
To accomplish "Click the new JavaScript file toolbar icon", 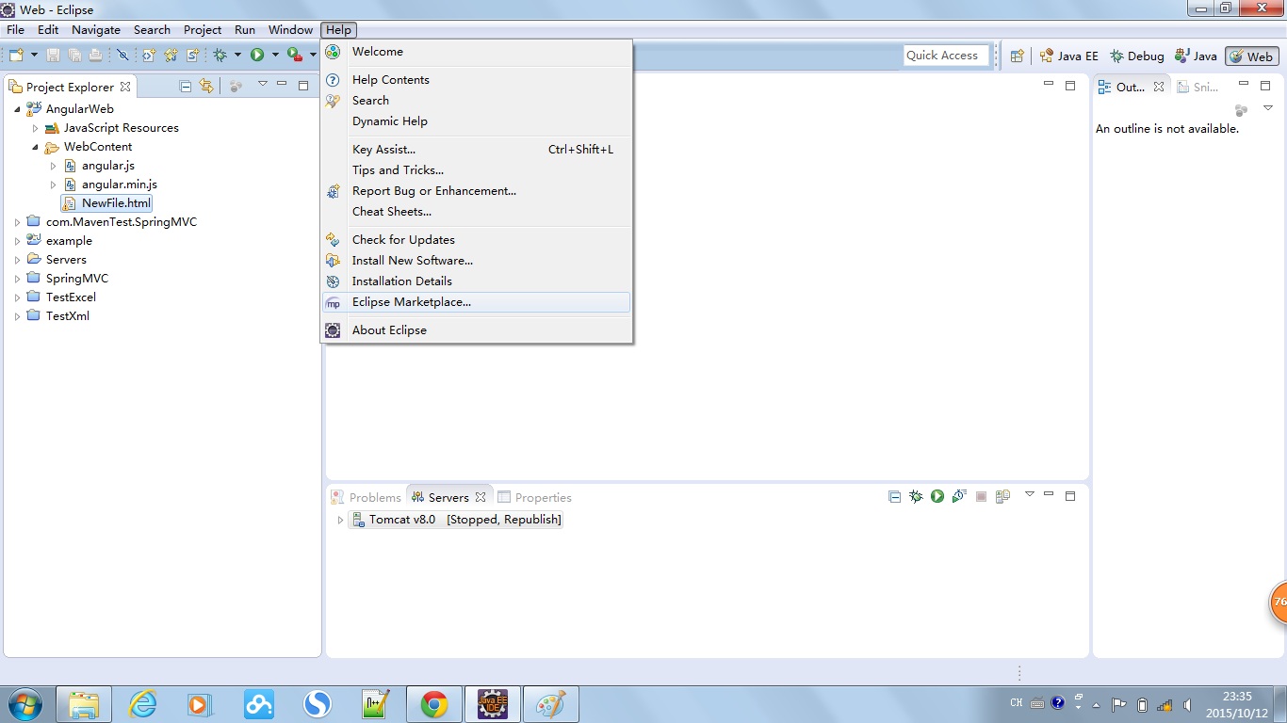I will tap(171, 56).
